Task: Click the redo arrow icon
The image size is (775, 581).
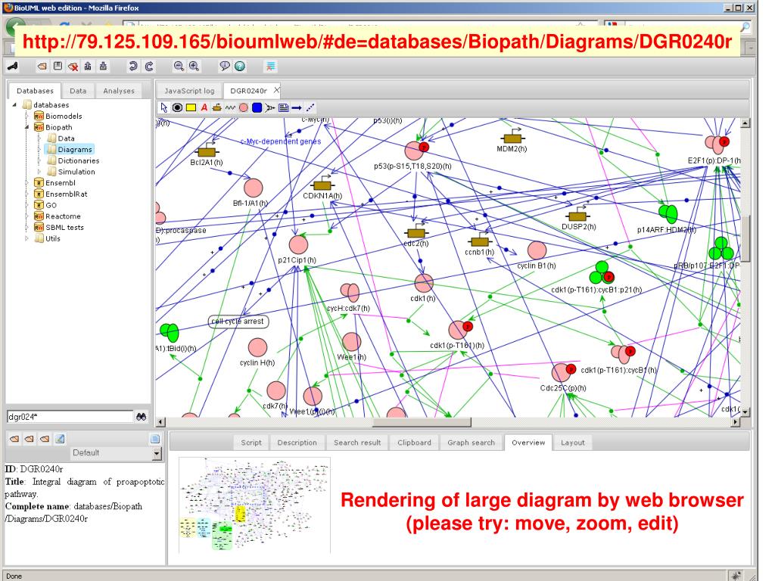Action: pyautogui.click(x=149, y=67)
